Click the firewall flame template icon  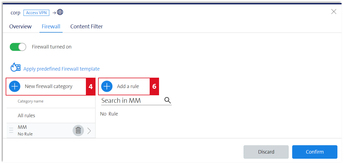point(16,67)
